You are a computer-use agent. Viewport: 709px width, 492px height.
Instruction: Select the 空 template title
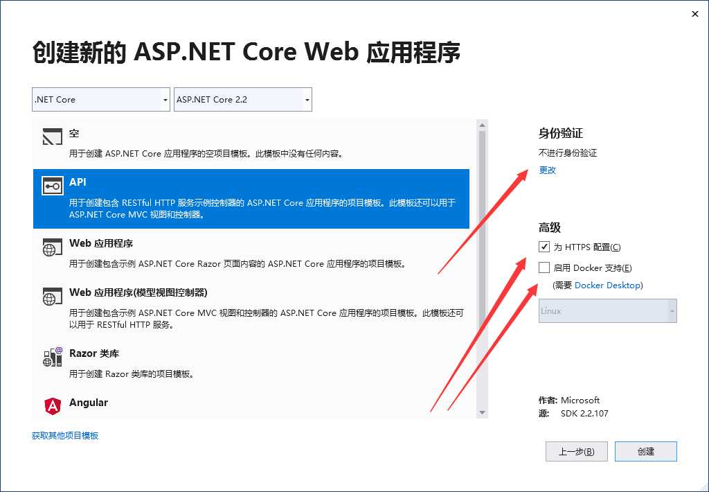tap(74, 133)
